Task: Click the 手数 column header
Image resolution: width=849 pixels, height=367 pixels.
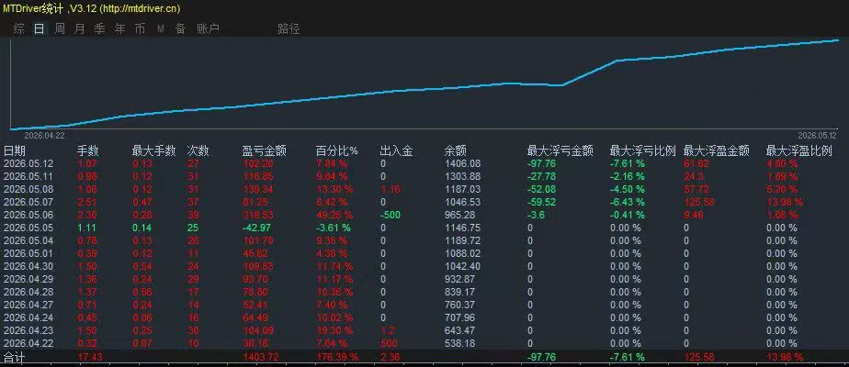Action: [x=88, y=150]
